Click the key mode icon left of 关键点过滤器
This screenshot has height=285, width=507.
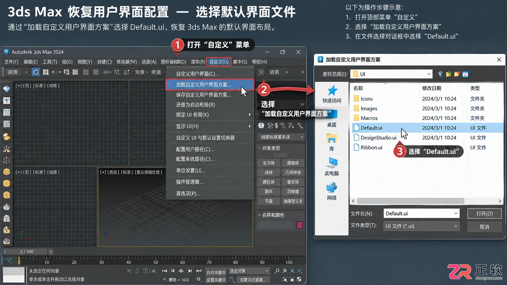coord(232,280)
